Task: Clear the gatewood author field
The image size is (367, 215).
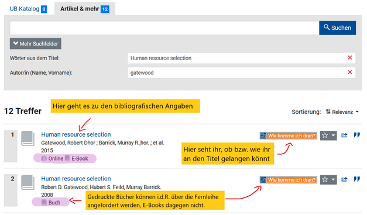Action: pyautogui.click(x=349, y=72)
